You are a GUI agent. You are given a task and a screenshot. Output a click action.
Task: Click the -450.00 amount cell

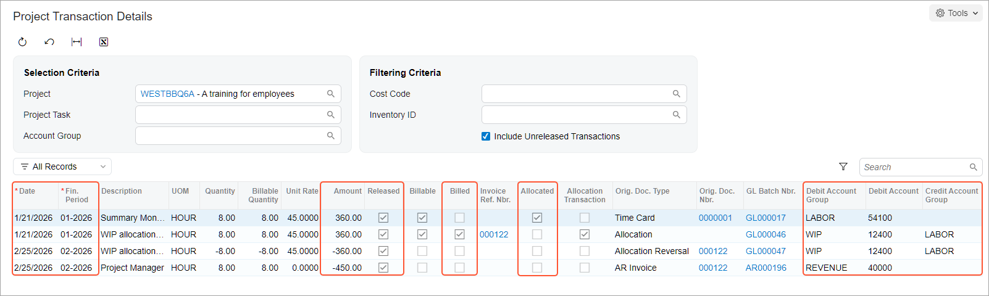point(343,268)
